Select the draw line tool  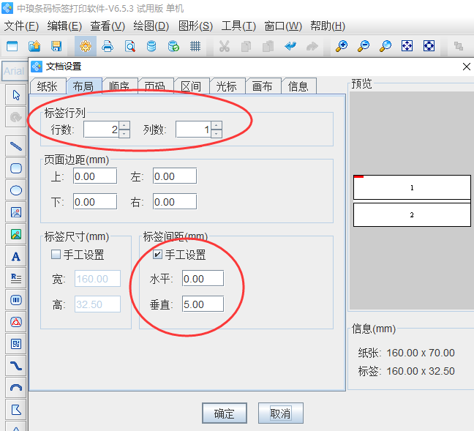click(x=16, y=145)
